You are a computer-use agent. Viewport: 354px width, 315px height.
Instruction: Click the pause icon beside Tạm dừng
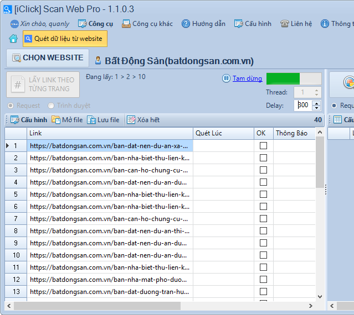(226, 78)
